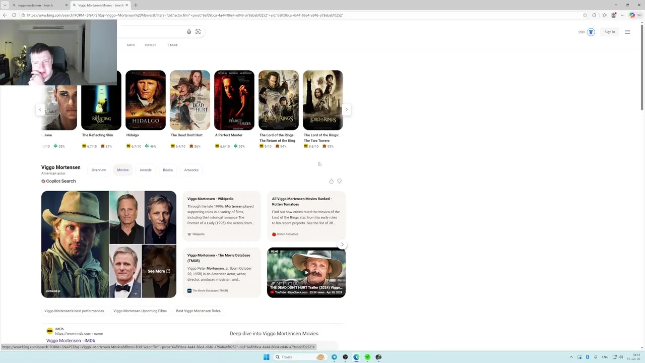Open Microsoft Edge taskbar icon

click(356, 357)
